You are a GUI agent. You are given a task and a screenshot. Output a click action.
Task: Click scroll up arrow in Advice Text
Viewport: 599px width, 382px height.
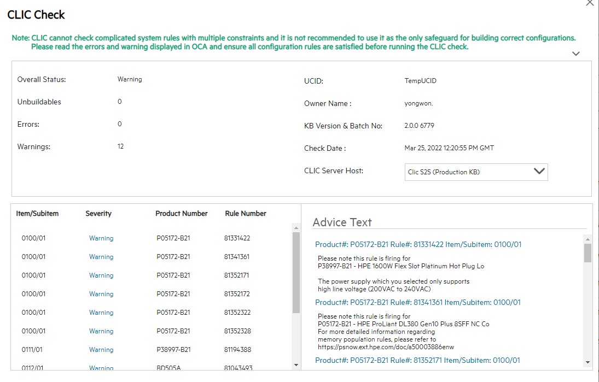pyautogui.click(x=588, y=239)
